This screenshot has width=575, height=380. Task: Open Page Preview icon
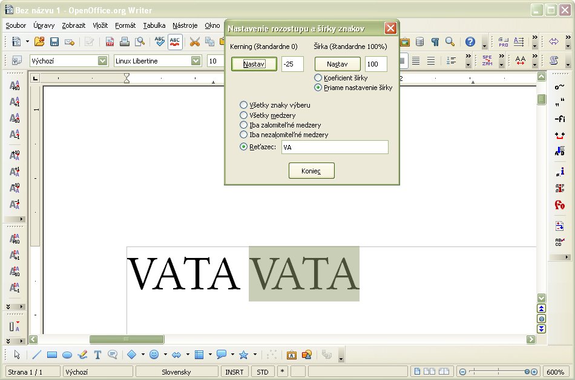coord(140,42)
